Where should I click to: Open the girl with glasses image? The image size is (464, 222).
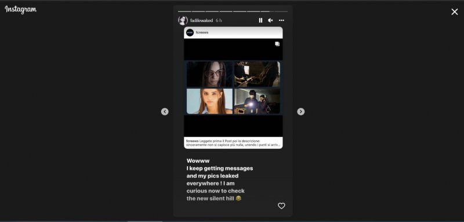point(209,74)
